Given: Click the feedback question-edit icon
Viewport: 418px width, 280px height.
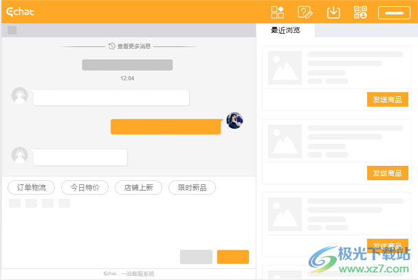Looking at the screenshot, I should click(305, 12).
